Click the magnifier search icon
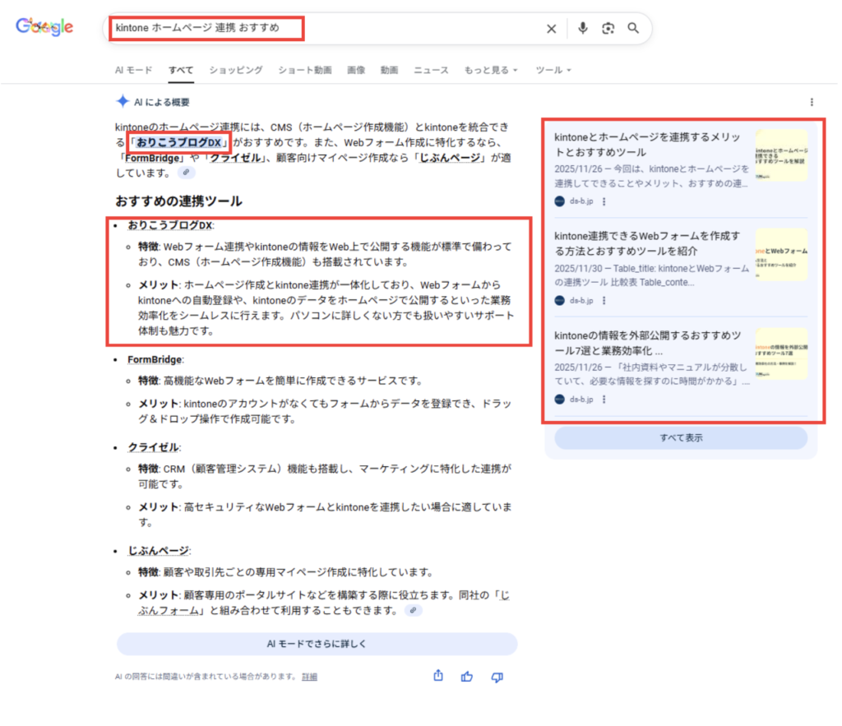The height and width of the screenshot is (726, 842). point(633,29)
